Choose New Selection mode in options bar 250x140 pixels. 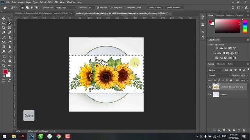tap(23, 8)
